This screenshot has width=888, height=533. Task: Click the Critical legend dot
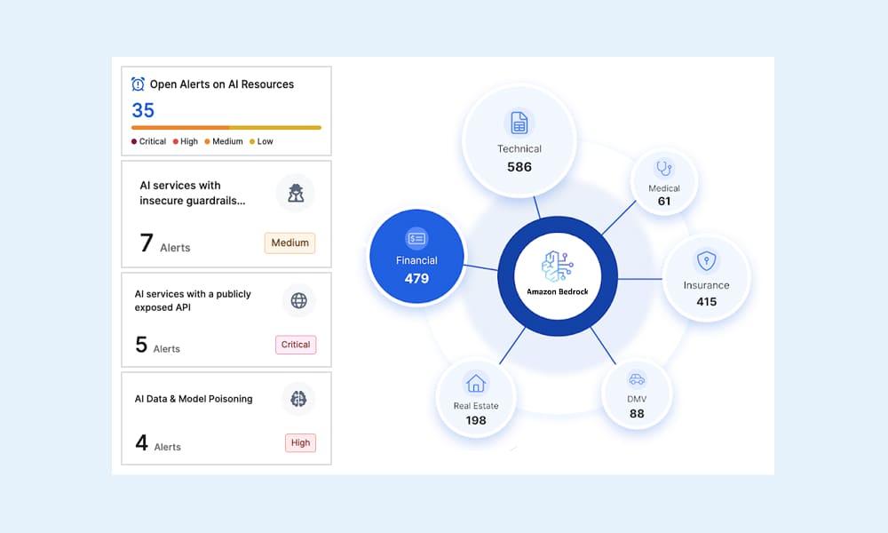(134, 141)
